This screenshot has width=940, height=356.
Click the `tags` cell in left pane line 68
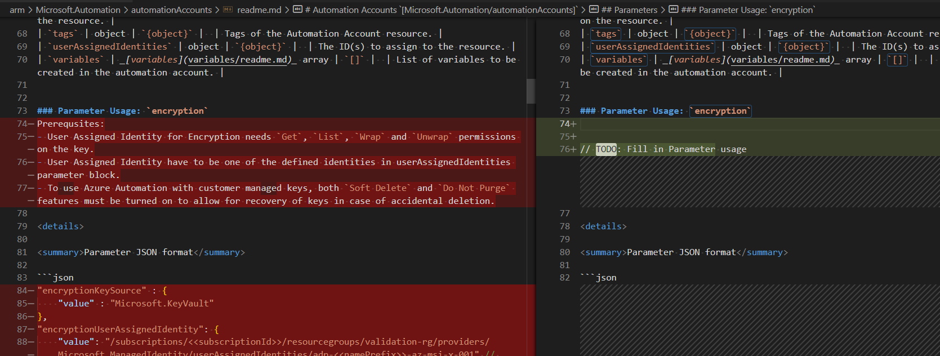coord(63,34)
